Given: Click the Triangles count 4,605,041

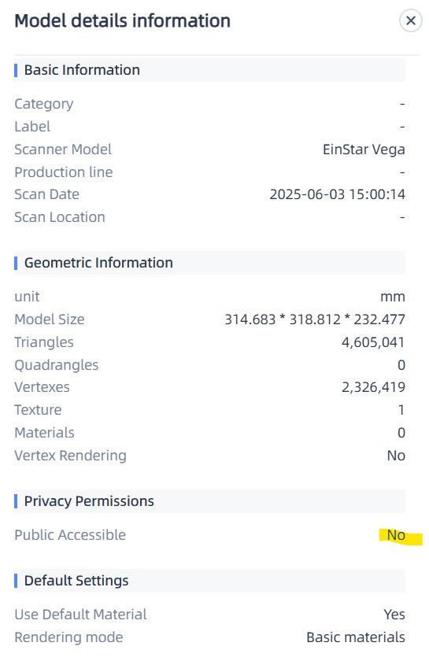Looking at the screenshot, I should coord(373,342).
